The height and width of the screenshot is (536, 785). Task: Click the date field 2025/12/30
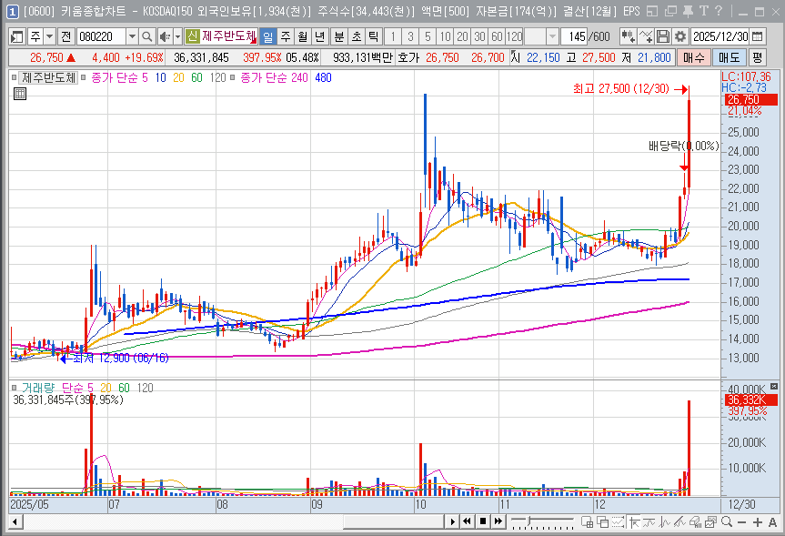point(721,36)
